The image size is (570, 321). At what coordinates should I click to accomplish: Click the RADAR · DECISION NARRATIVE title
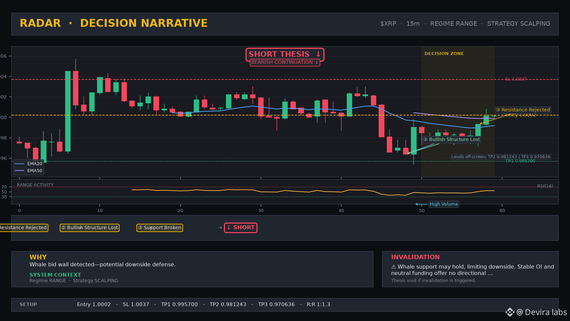point(114,23)
